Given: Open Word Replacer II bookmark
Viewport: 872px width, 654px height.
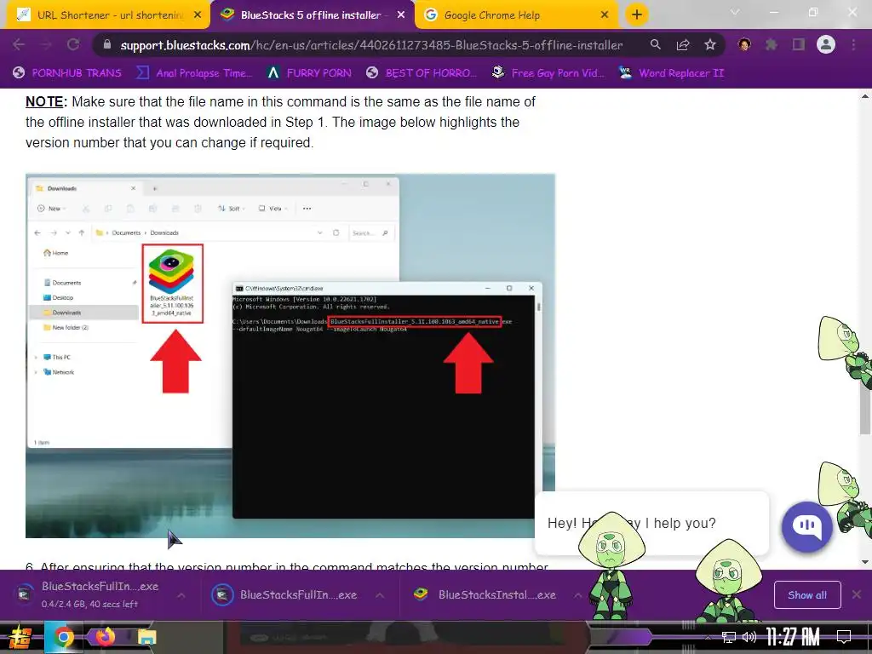Looking at the screenshot, I should (x=672, y=73).
